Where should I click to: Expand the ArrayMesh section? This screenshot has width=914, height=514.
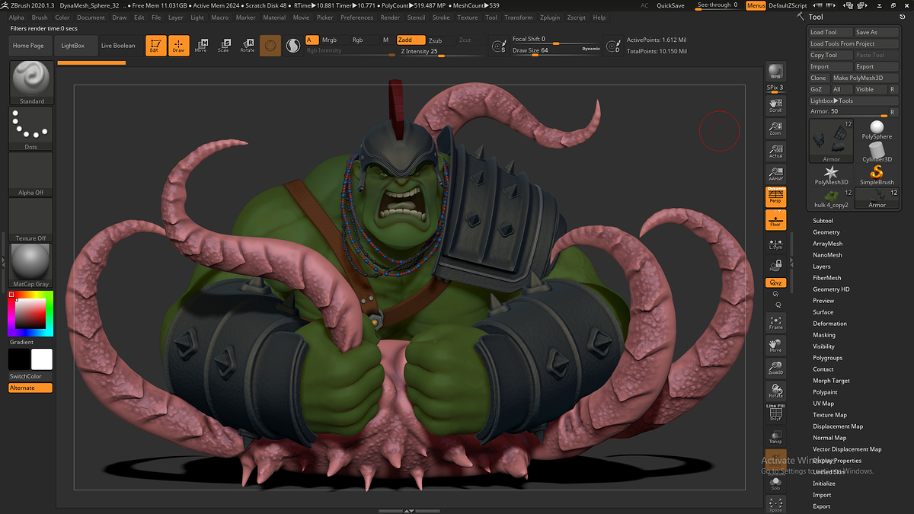(827, 244)
